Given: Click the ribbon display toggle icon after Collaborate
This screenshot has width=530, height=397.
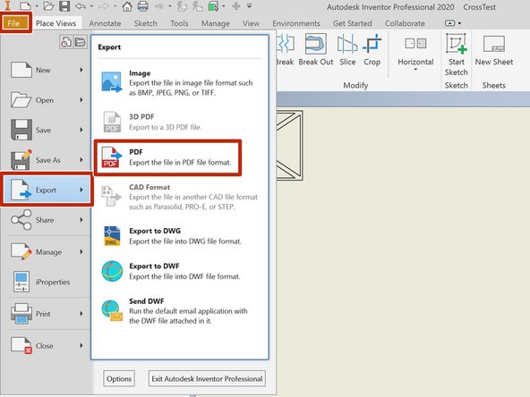Looking at the screenshot, I should [x=450, y=23].
